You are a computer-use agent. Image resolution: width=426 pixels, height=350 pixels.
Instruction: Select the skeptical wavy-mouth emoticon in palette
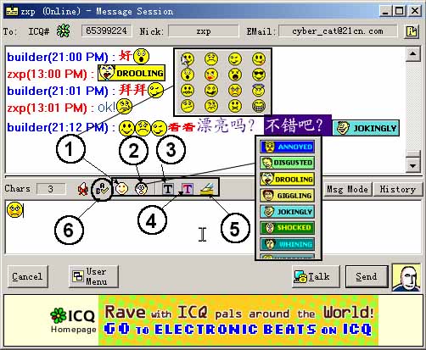point(188,106)
